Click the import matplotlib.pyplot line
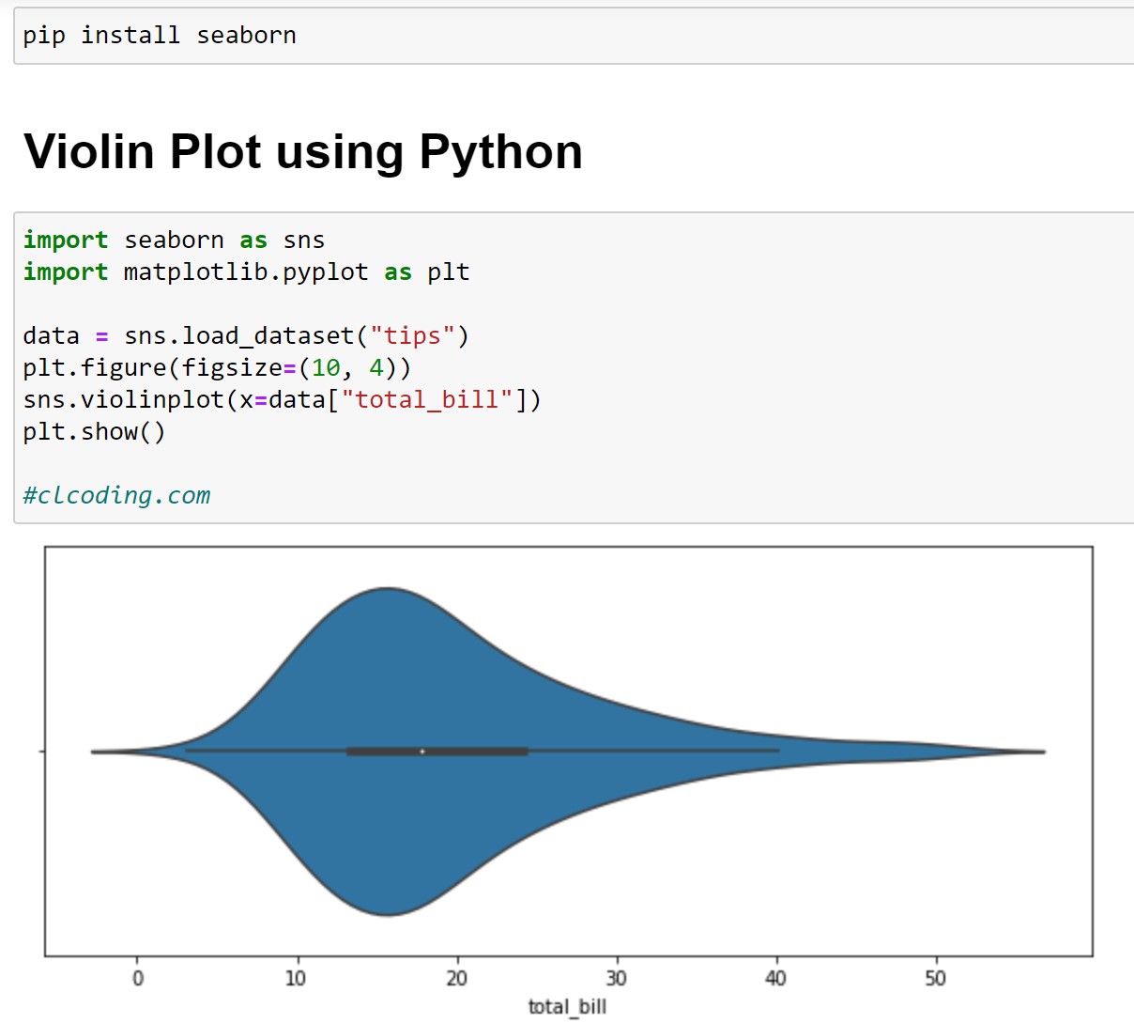Screen dimensions: 1134x1024 [x=246, y=272]
